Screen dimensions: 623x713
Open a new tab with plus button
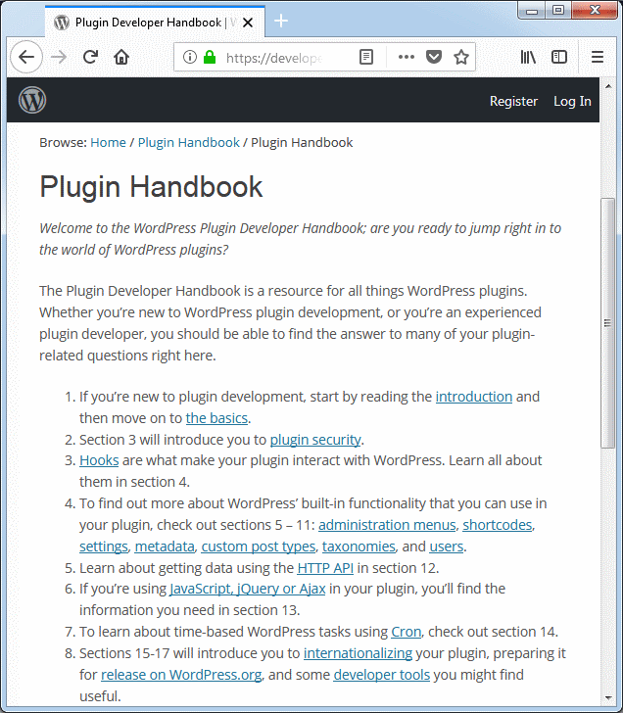click(281, 21)
